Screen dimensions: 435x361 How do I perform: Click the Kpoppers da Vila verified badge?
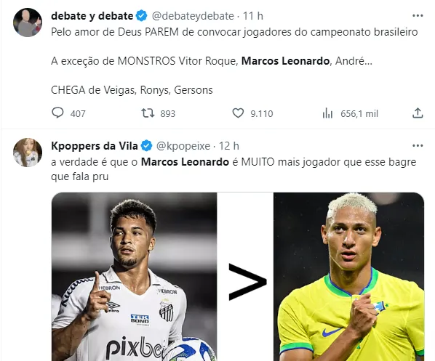tap(146, 146)
